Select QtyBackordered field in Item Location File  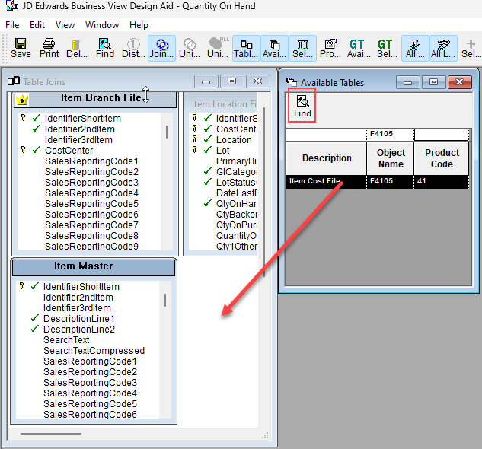click(x=236, y=215)
